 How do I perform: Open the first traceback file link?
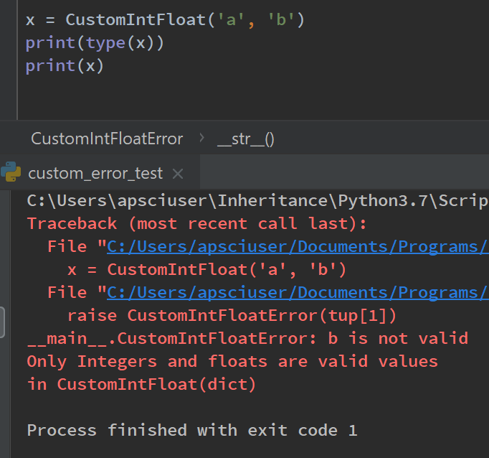pos(298,248)
